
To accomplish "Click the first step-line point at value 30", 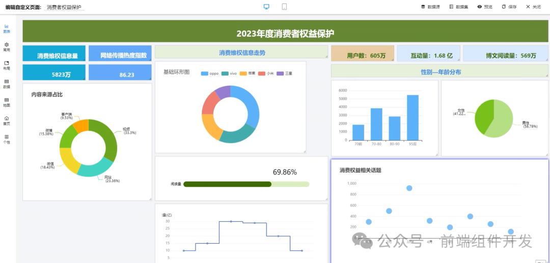I will coord(231,221).
